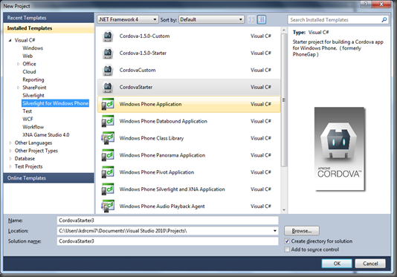This screenshot has height=277, width=397.
Task: Click the CordovaStarter template icon
Action: 108,87
